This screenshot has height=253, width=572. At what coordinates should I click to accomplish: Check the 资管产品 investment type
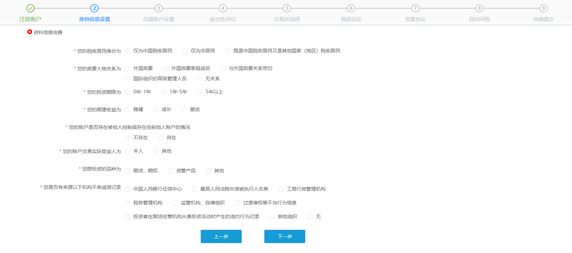click(x=170, y=171)
